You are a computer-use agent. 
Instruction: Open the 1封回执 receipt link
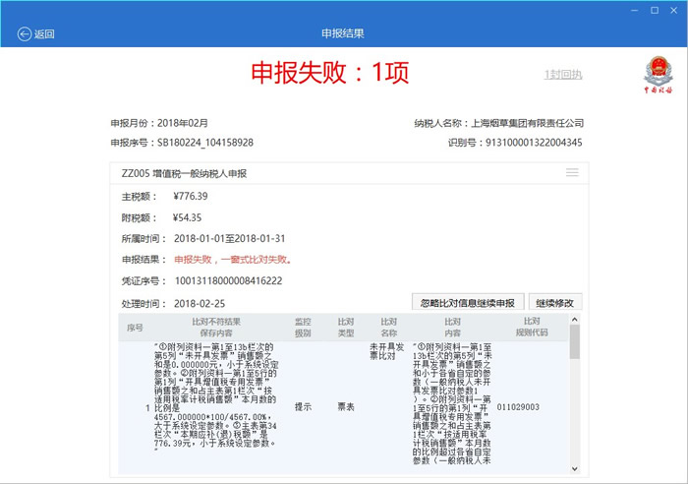pyautogui.click(x=563, y=74)
